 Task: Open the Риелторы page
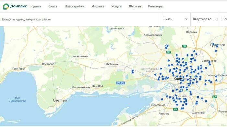click(x=156, y=6)
